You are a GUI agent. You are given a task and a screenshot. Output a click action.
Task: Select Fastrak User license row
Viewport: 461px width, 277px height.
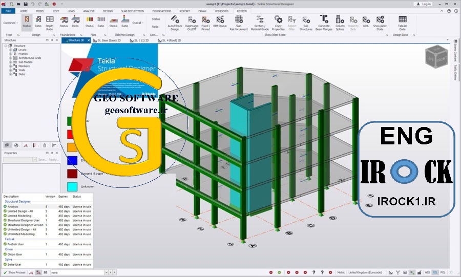click(x=48, y=244)
